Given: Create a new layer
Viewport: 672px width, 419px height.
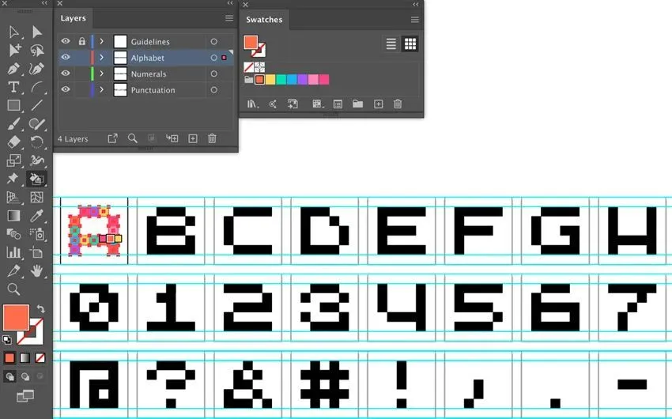Looking at the screenshot, I should point(193,138).
